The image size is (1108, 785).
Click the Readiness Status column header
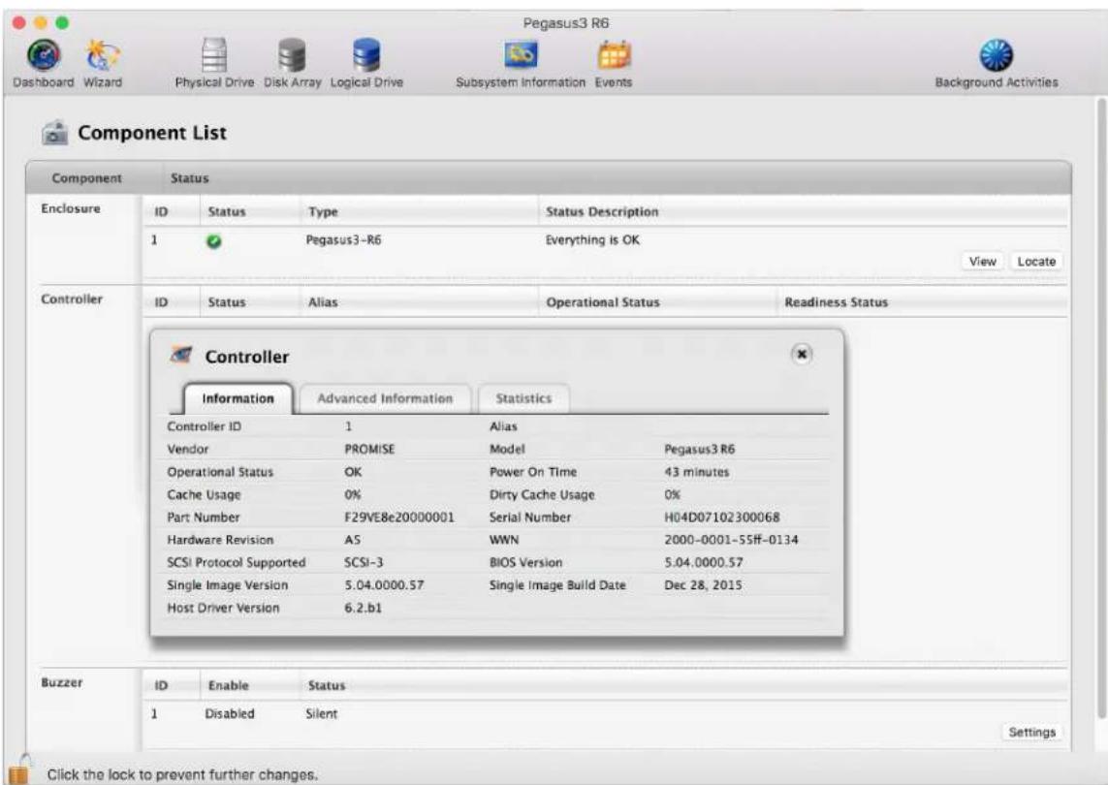(x=836, y=302)
